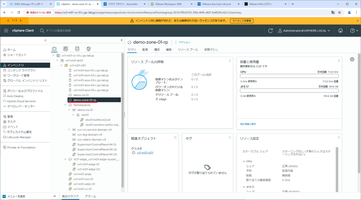Click drag handle of tags card
The width and height of the screenshot is (361, 200).
(x=230, y=137)
